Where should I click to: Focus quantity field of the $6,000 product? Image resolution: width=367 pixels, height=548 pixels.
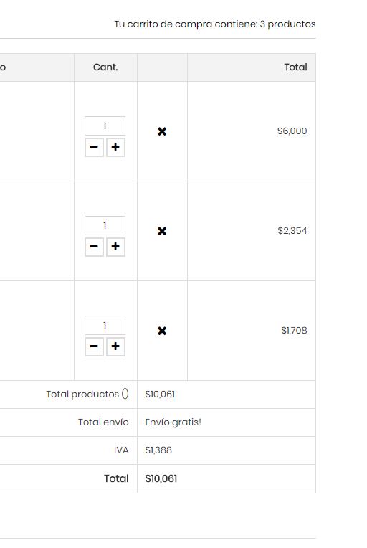click(105, 126)
